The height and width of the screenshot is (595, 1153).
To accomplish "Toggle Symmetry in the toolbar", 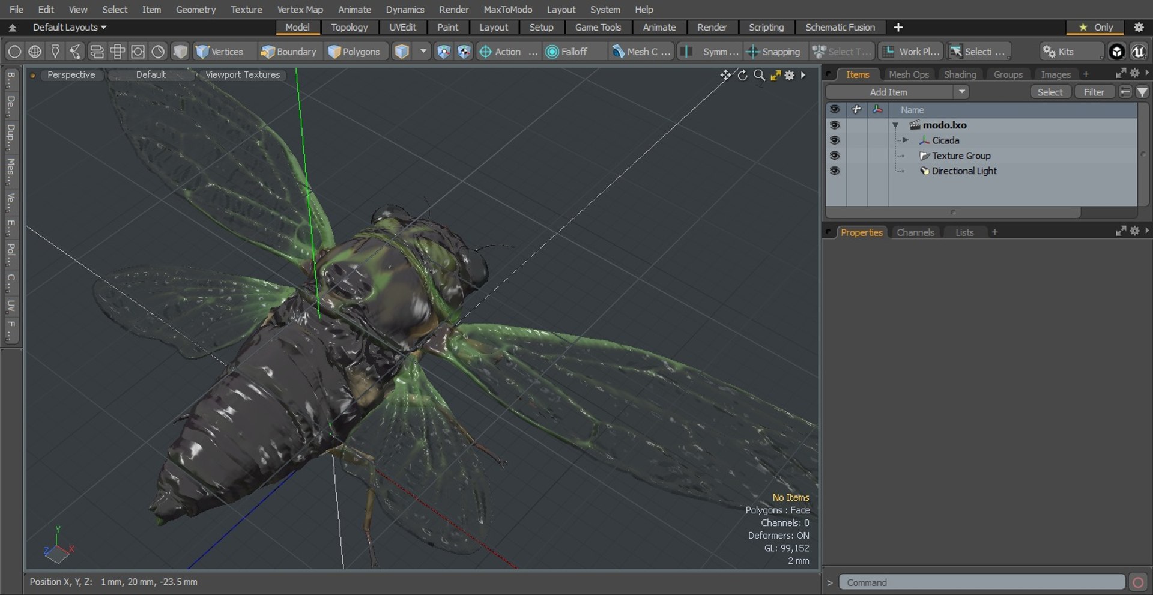I will [710, 52].
